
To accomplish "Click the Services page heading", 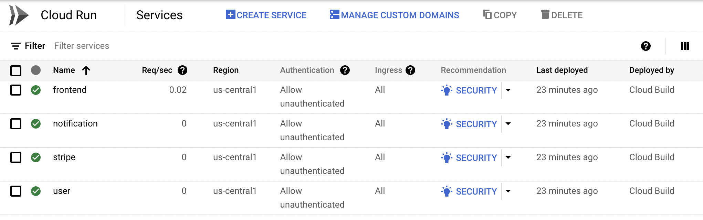I will pos(159,15).
